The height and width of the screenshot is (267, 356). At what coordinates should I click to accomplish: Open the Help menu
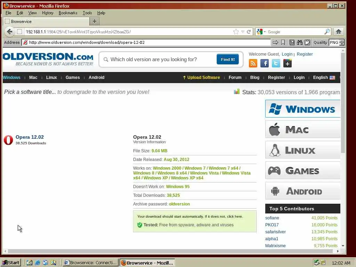[101, 13]
